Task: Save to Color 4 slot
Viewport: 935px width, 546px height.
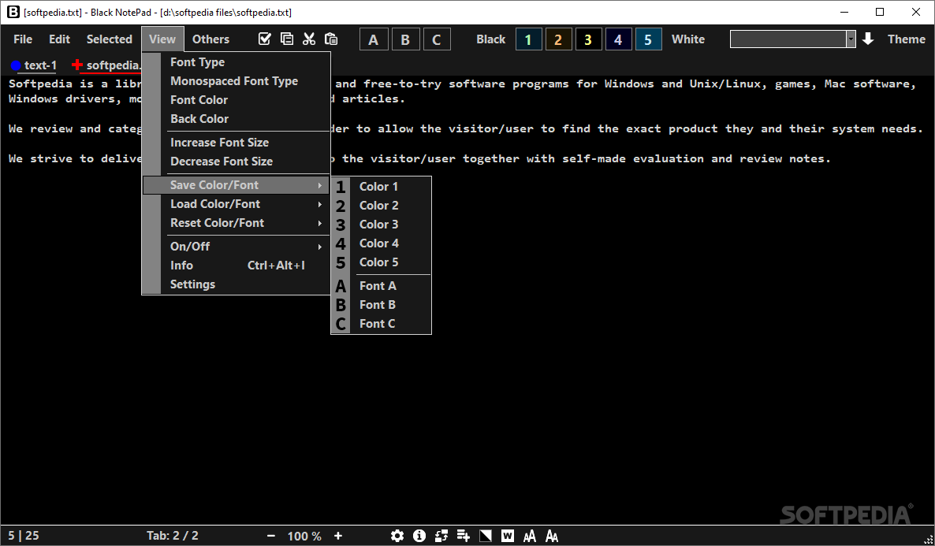Action: [x=381, y=243]
